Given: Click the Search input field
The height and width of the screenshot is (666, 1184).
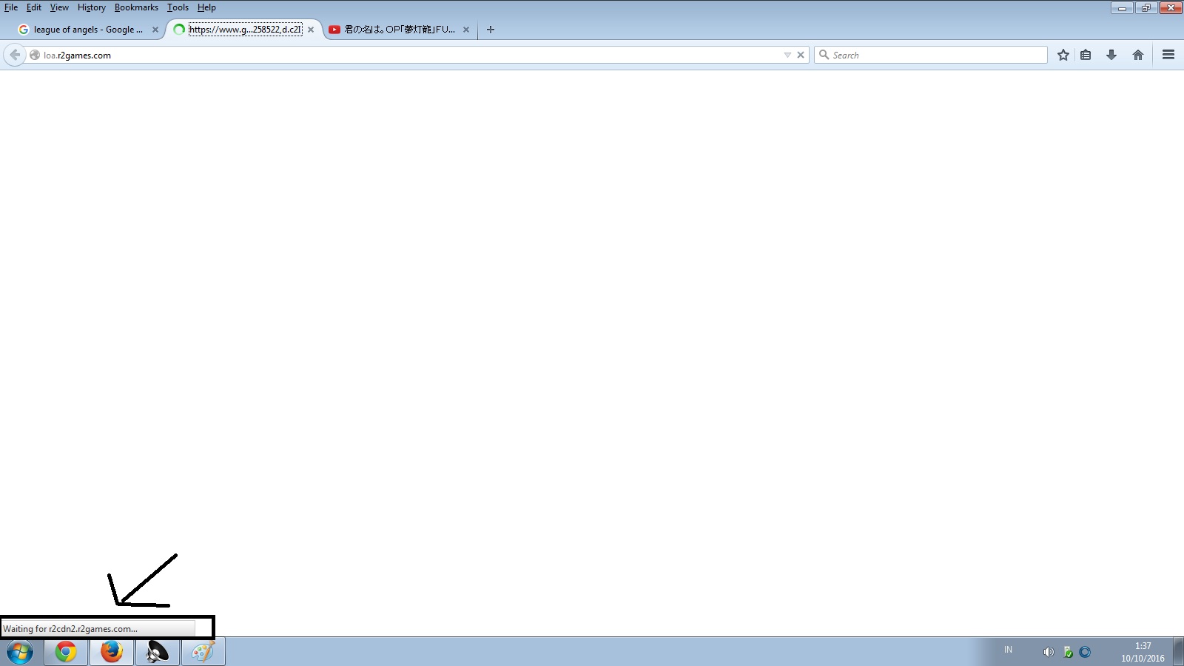Looking at the screenshot, I should 936,55.
